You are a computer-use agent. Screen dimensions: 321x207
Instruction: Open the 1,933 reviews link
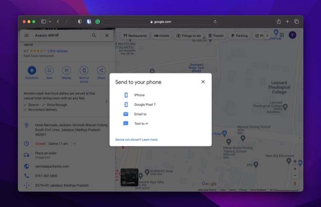tap(57, 51)
